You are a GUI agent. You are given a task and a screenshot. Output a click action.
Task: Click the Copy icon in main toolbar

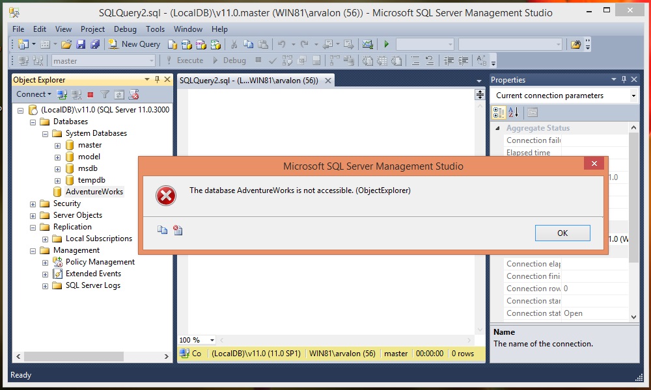pyautogui.click(x=248, y=44)
